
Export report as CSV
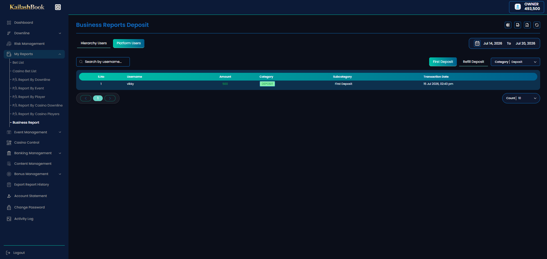527,25
